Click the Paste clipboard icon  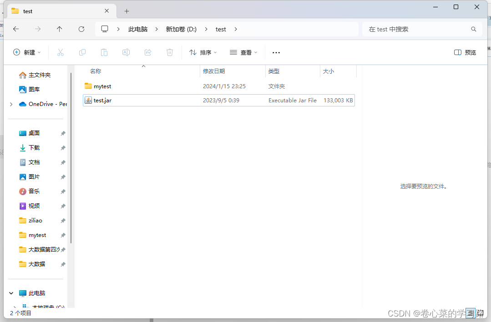104,52
